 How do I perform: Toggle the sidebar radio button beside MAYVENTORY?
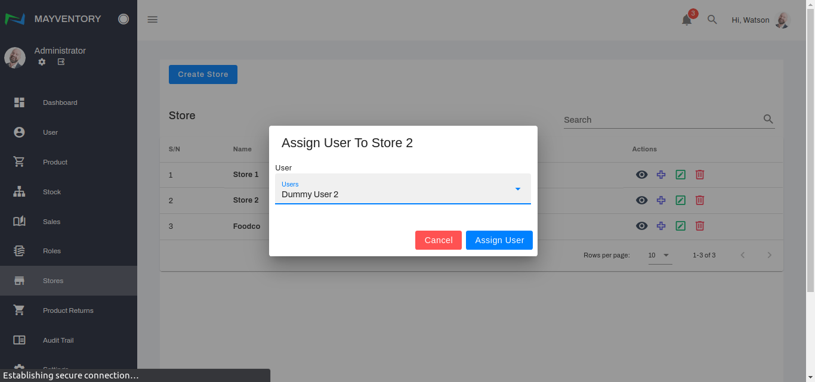click(124, 19)
